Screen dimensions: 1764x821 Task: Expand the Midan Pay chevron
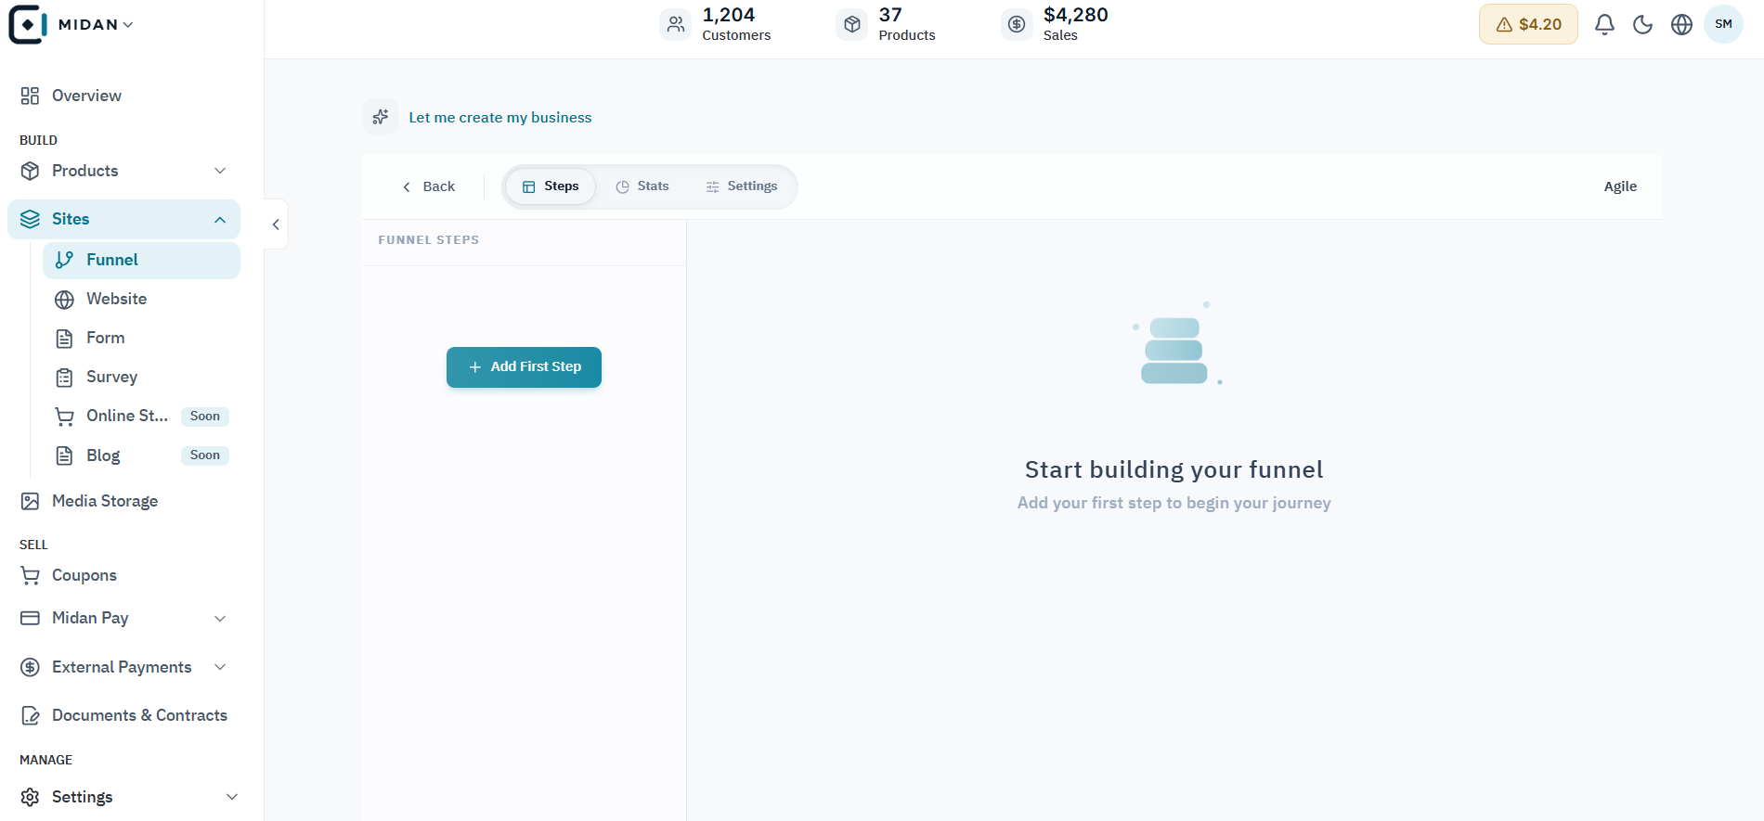pos(220,619)
